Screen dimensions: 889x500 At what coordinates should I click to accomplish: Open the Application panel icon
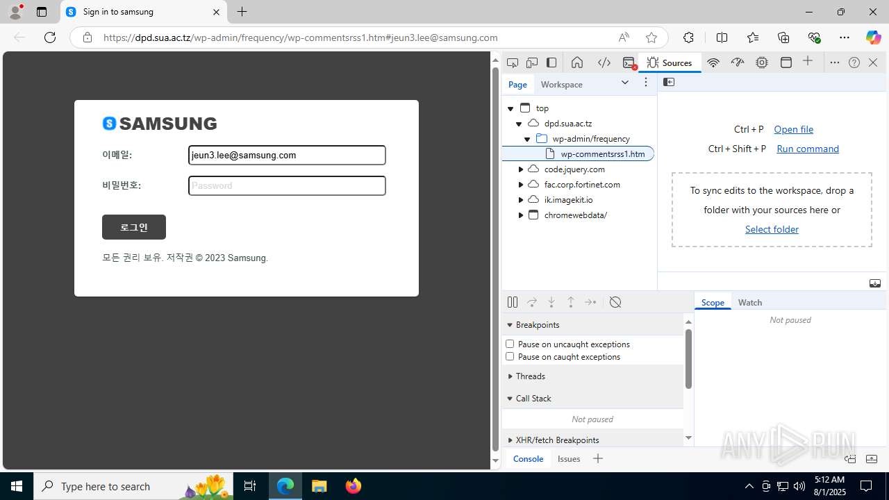[786, 62]
